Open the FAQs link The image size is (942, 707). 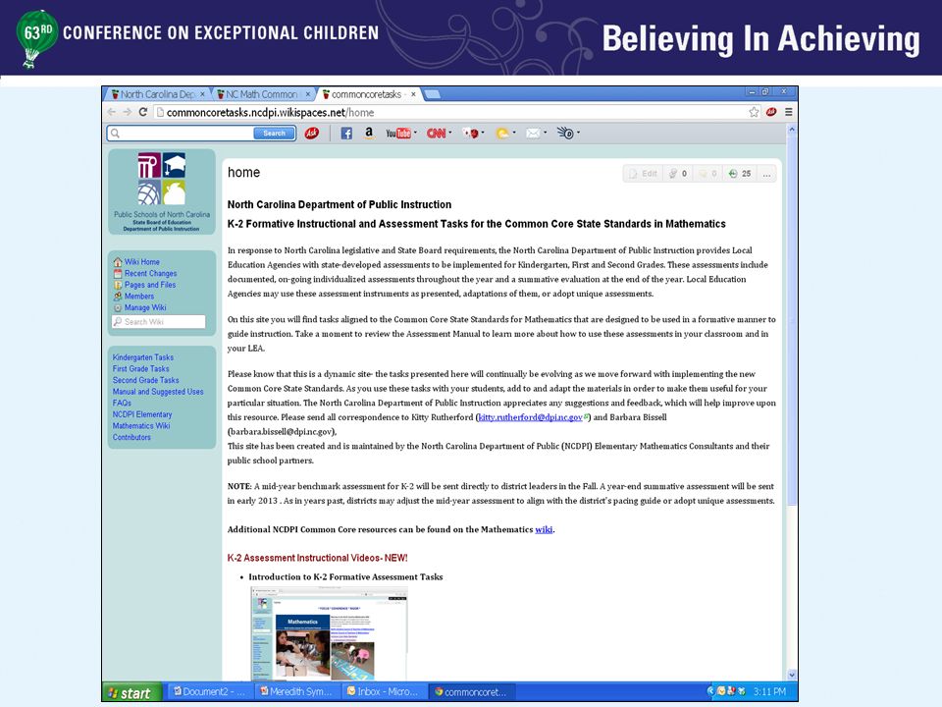[x=122, y=403]
